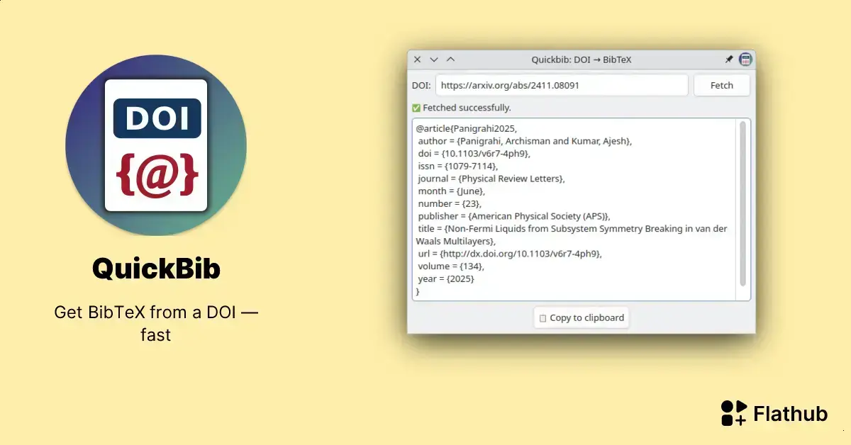
Task: Click the 'Quickbib: DOI → BibTeX' window title
Action: point(582,60)
